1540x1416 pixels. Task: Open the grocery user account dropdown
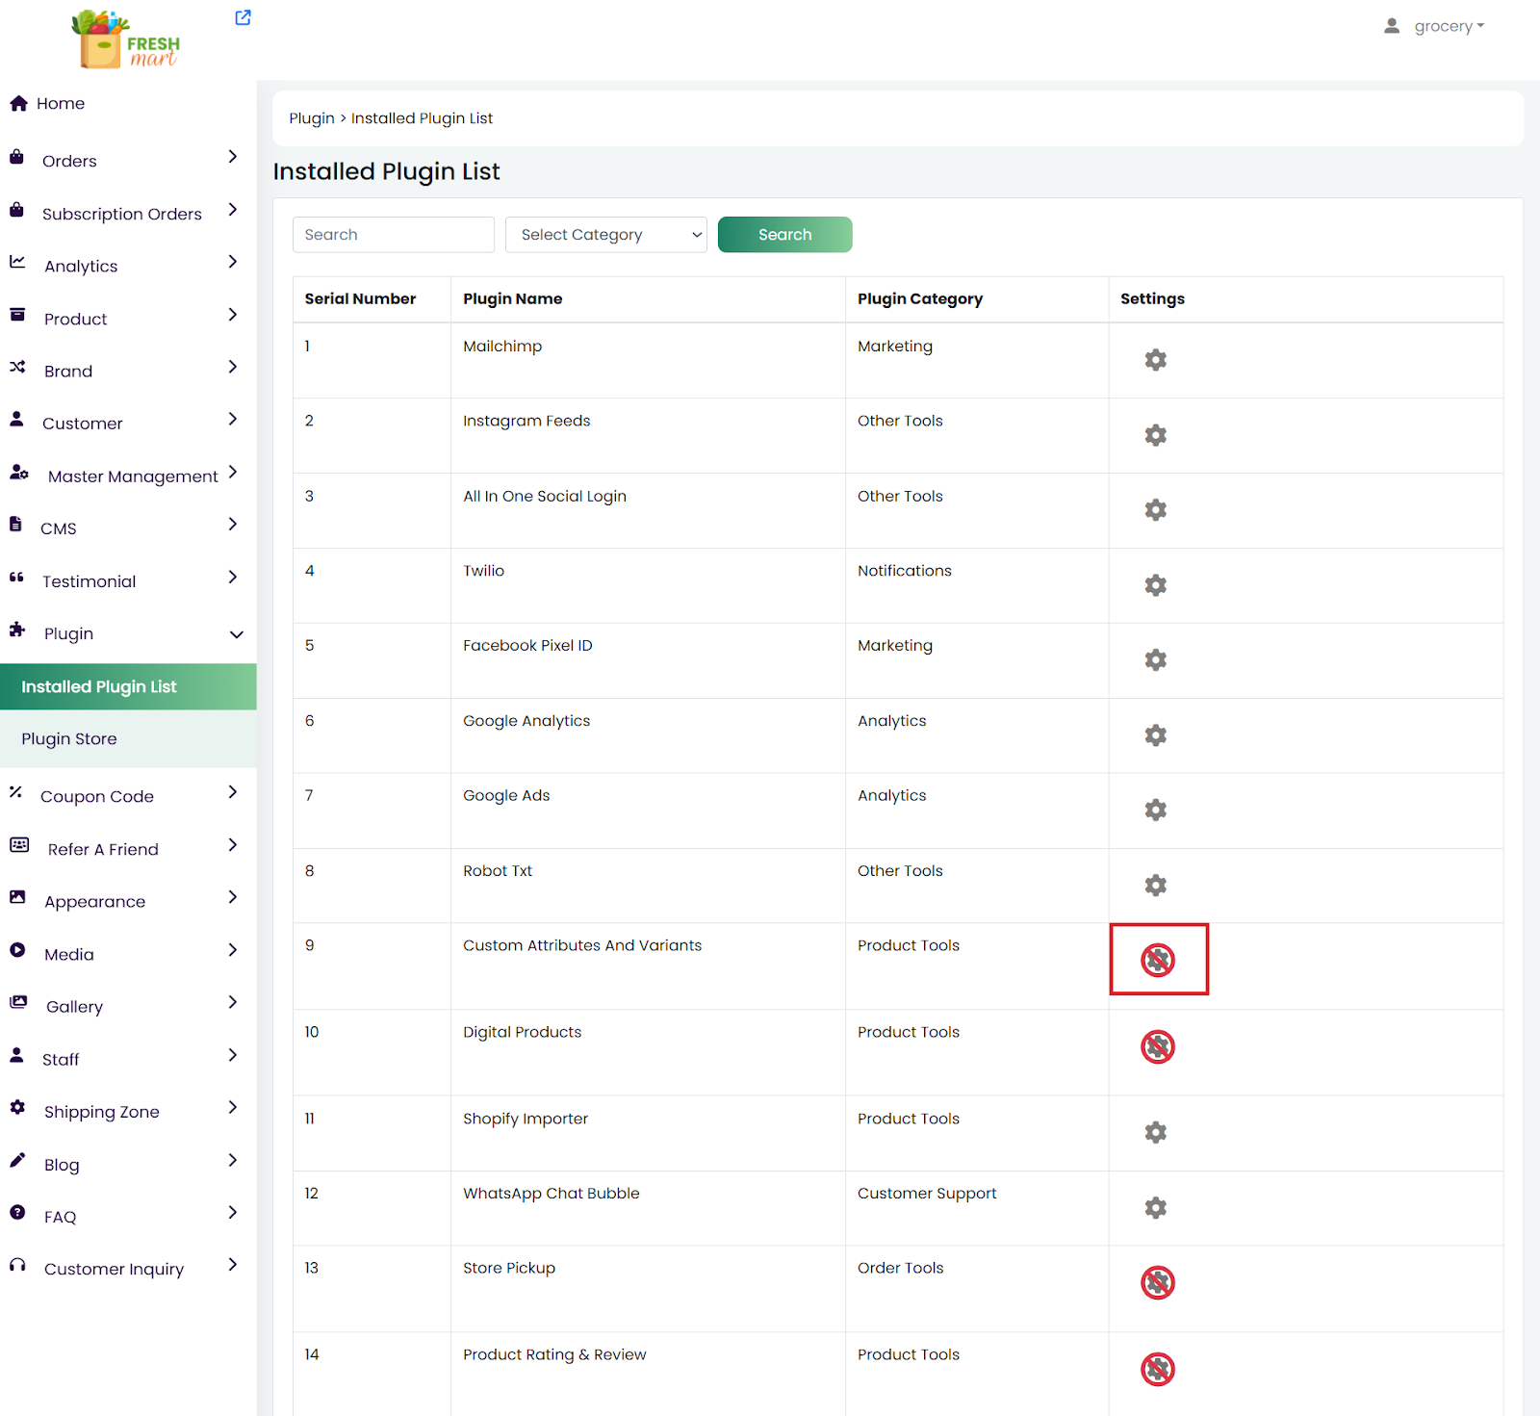click(1435, 26)
